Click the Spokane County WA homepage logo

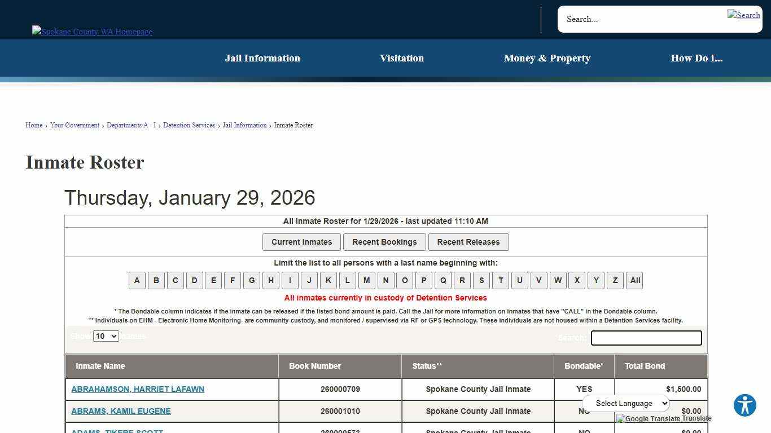pos(92,32)
